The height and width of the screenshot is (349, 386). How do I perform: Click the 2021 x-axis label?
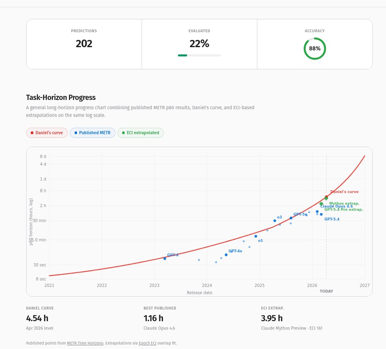click(49, 285)
